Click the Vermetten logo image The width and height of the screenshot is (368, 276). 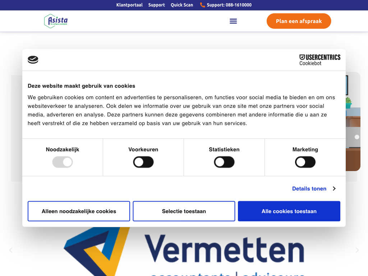point(184,252)
